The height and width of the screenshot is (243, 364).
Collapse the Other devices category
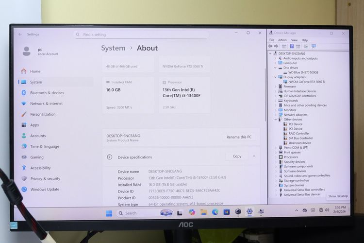[276, 119]
